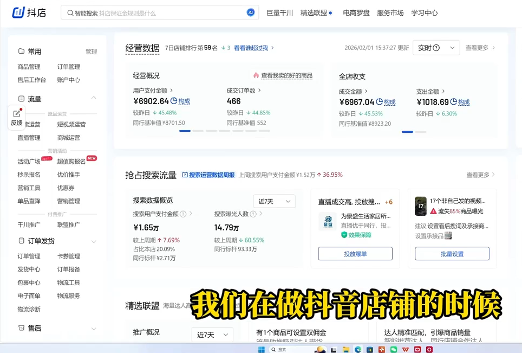Open the 精选联盟 menu item

[315, 12]
